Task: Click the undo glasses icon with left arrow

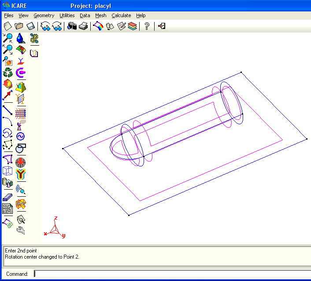Action: click(45, 26)
